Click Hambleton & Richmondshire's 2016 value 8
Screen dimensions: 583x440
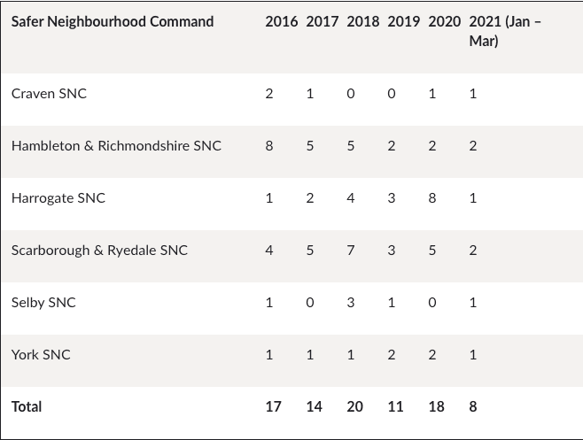click(x=269, y=146)
